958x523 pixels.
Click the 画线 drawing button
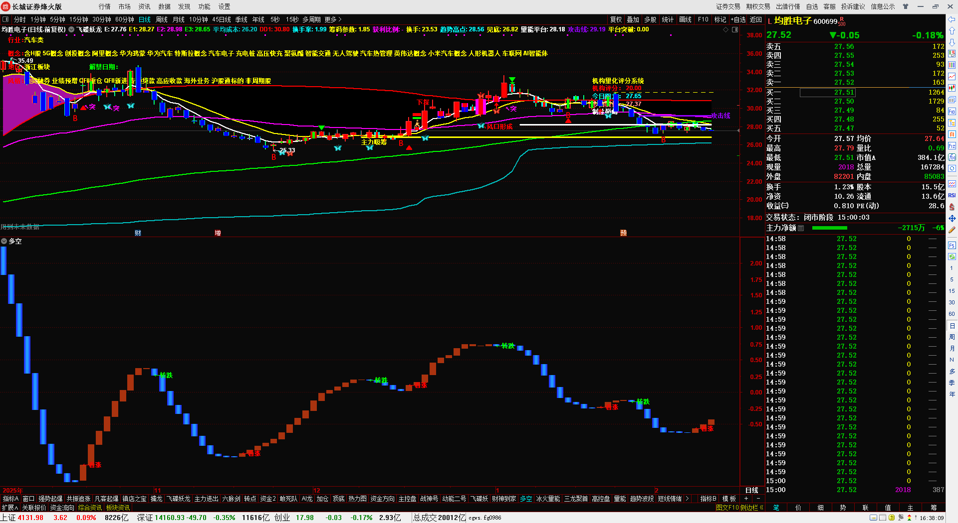pos(686,19)
